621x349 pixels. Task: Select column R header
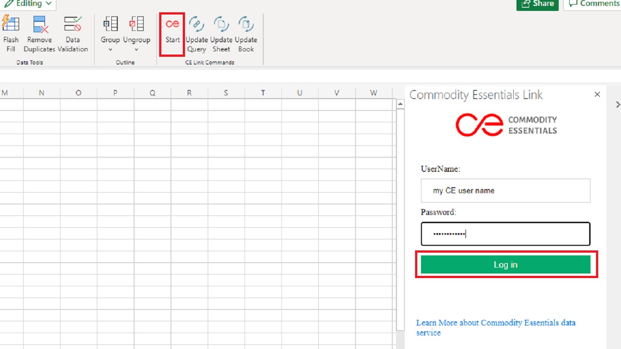(189, 93)
